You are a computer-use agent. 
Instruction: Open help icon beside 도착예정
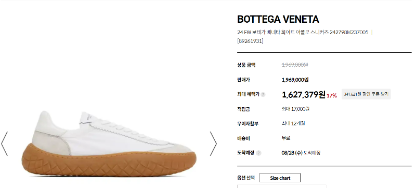pyautogui.click(x=258, y=153)
